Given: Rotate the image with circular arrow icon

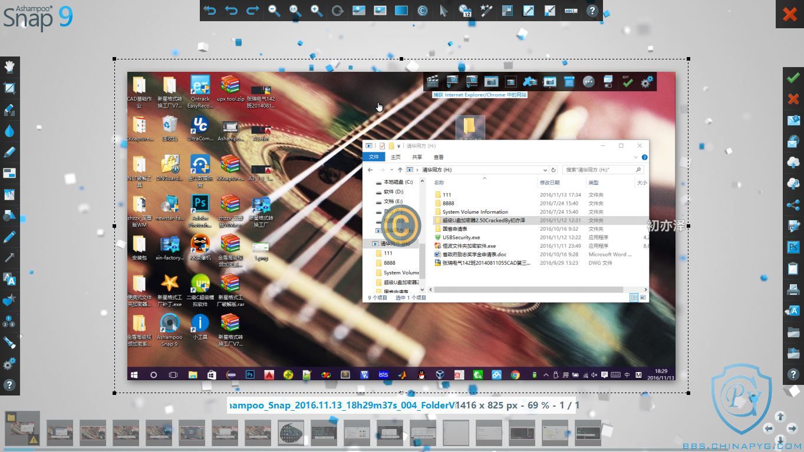Looking at the screenshot, I should 338,10.
